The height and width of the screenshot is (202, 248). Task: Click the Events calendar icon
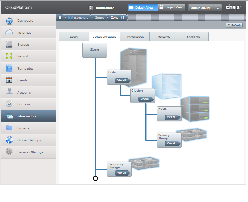point(9,80)
